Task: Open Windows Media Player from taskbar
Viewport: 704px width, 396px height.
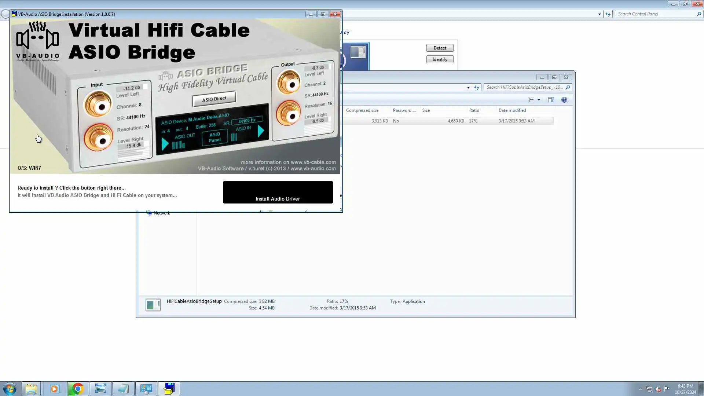Action: pyautogui.click(x=54, y=389)
